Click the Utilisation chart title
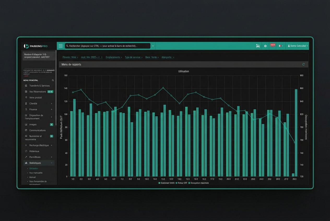330x221 pixels. pyautogui.click(x=184, y=71)
